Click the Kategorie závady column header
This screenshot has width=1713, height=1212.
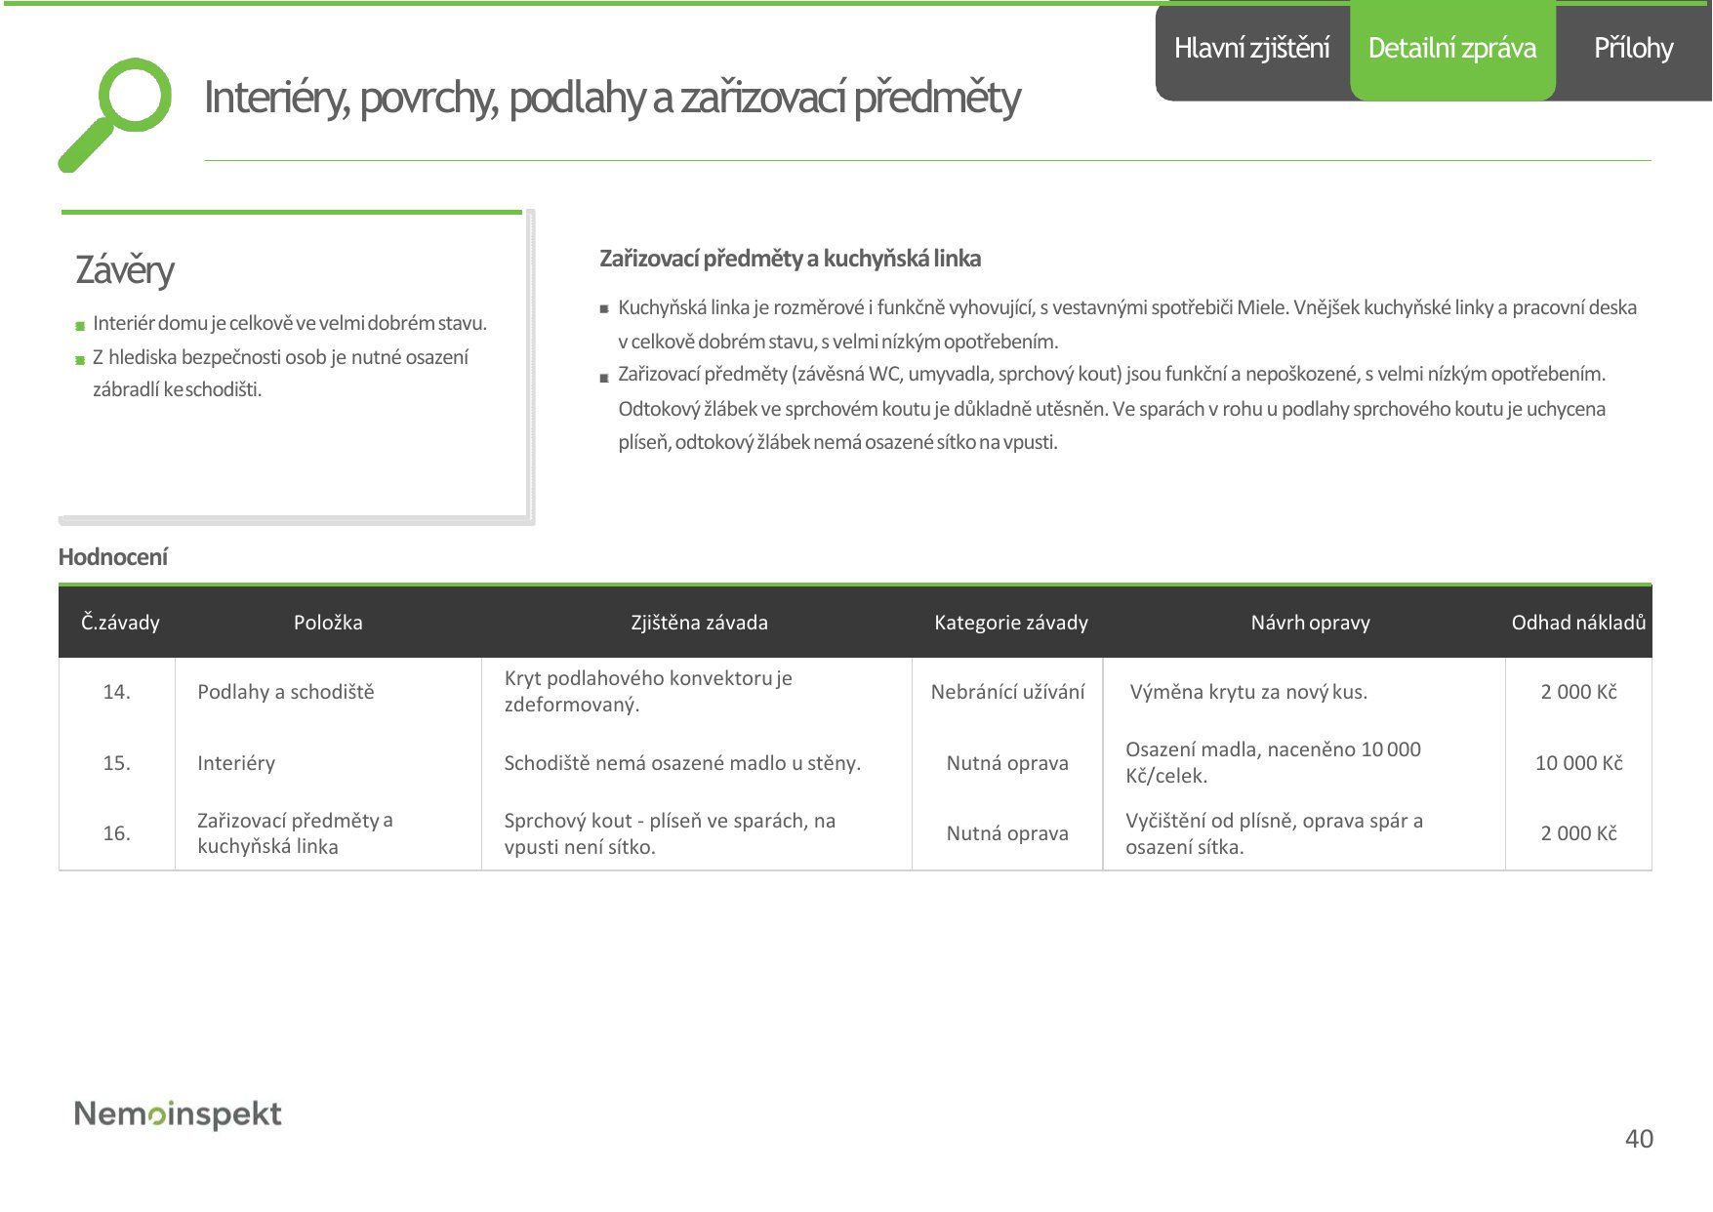coord(1010,623)
